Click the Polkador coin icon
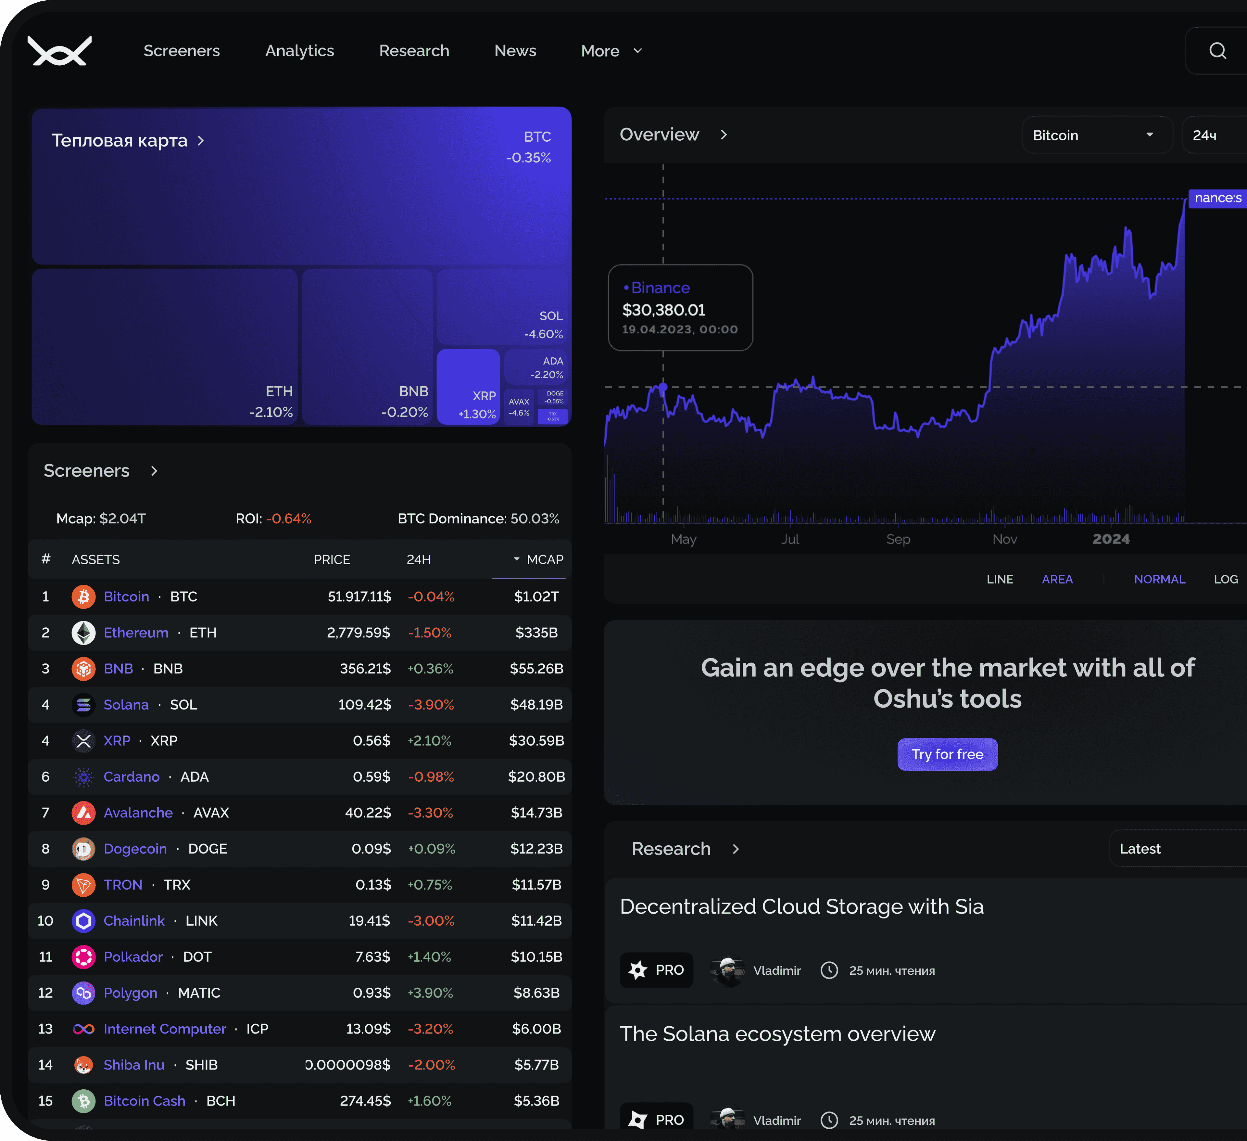1247x1141 pixels. click(x=83, y=956)
